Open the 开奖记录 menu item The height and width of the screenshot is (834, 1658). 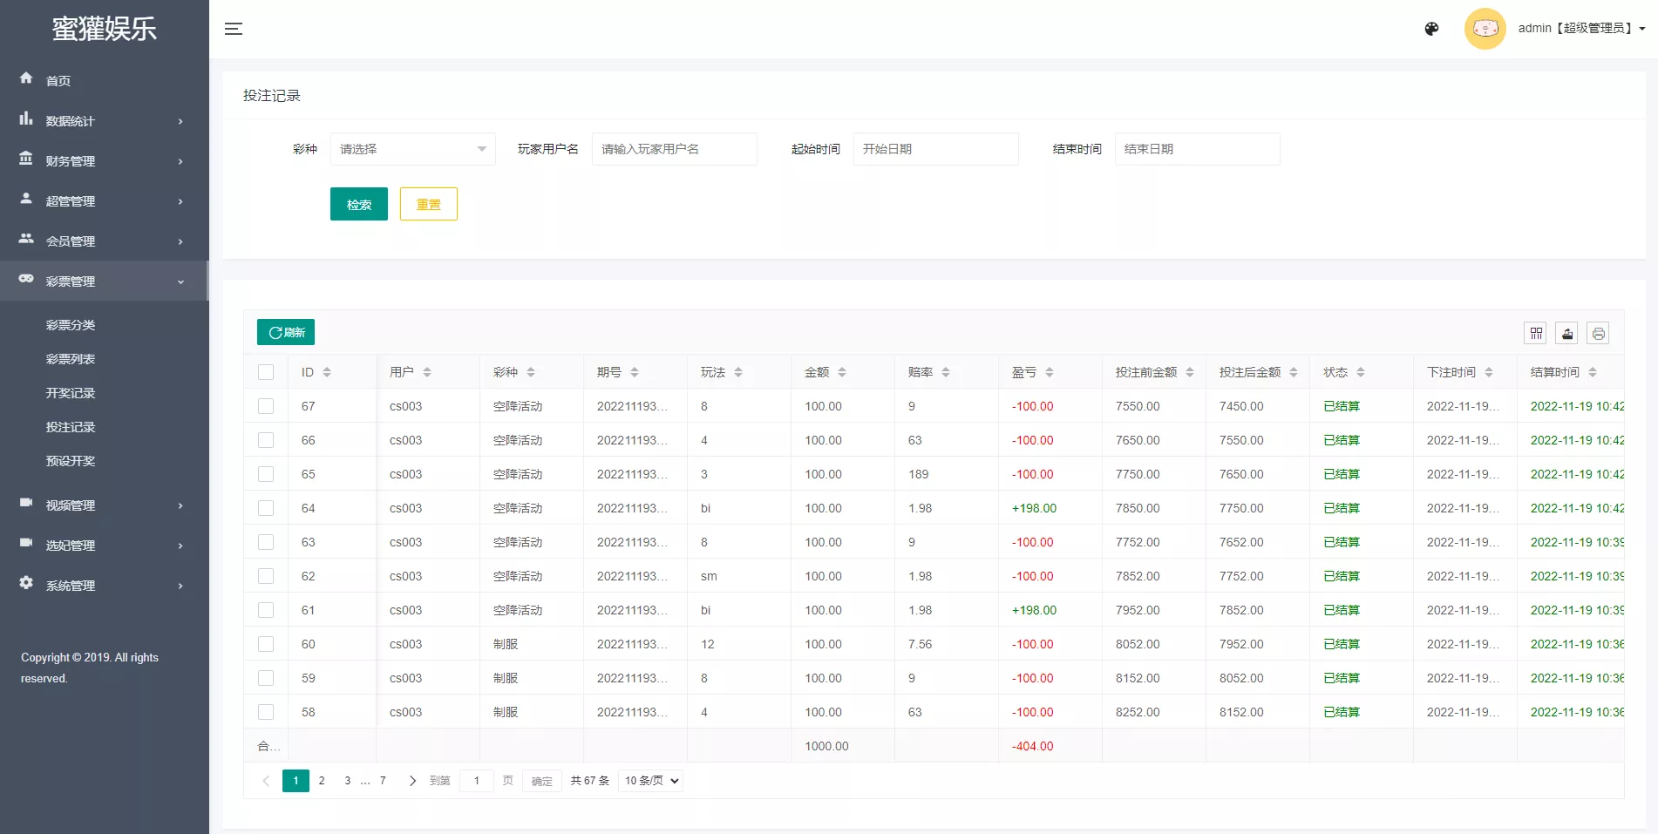71,392
